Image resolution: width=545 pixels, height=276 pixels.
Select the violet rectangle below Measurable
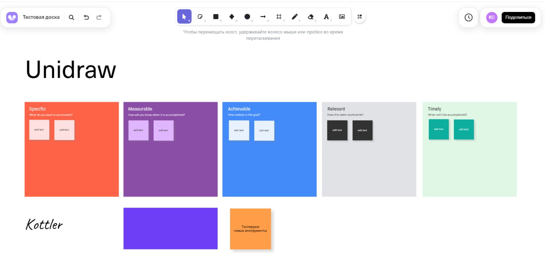(x=170, y=228)
